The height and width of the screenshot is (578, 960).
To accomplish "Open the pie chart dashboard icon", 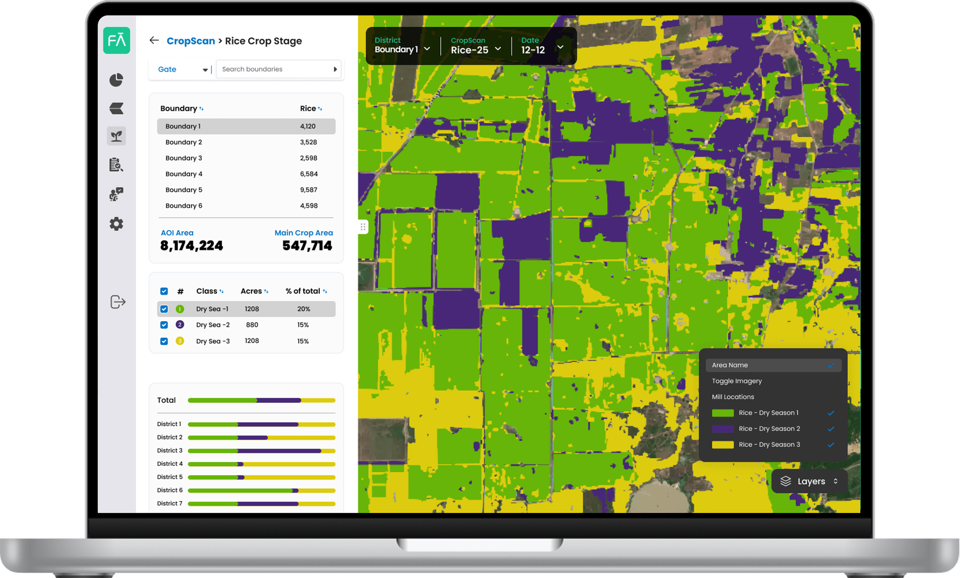I will tap(116, 80).
